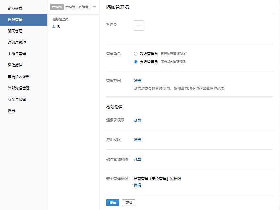280x210 pixels.
Task: Open the 代运营 tab
Action: [84, 7]
